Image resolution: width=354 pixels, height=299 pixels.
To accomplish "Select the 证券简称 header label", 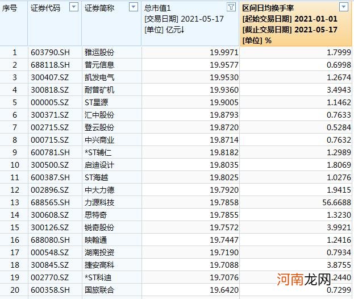I will pos(99,8).
